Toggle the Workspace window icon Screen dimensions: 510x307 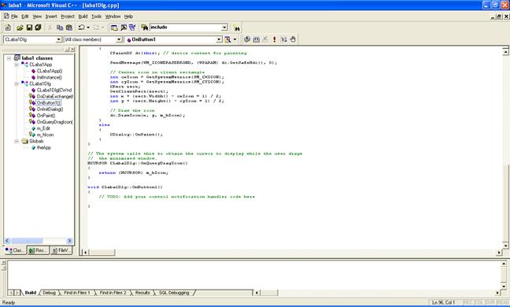(114, 28)
